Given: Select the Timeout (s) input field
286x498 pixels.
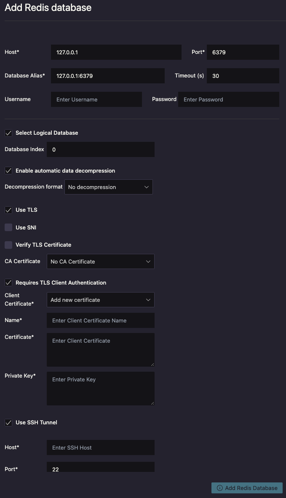Looking at the screenshot, I should 243,76.
